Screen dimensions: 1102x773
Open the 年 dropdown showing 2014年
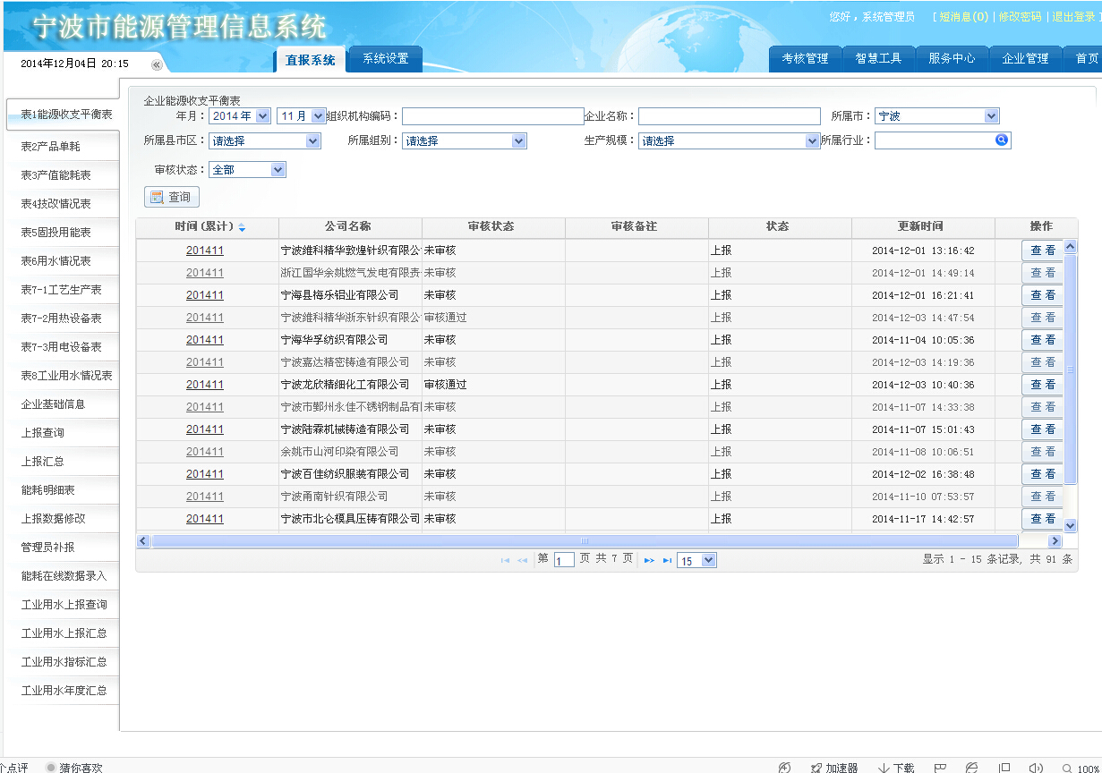click(x=240, y=115)
